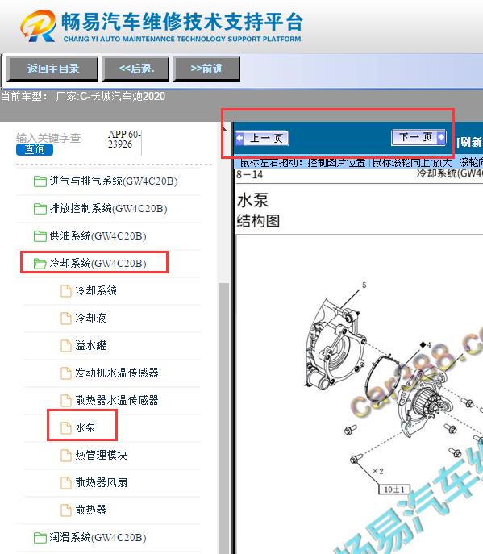Click the 10±1 torque label in diagram
This screenshot has height=554, width=483.
394,489
